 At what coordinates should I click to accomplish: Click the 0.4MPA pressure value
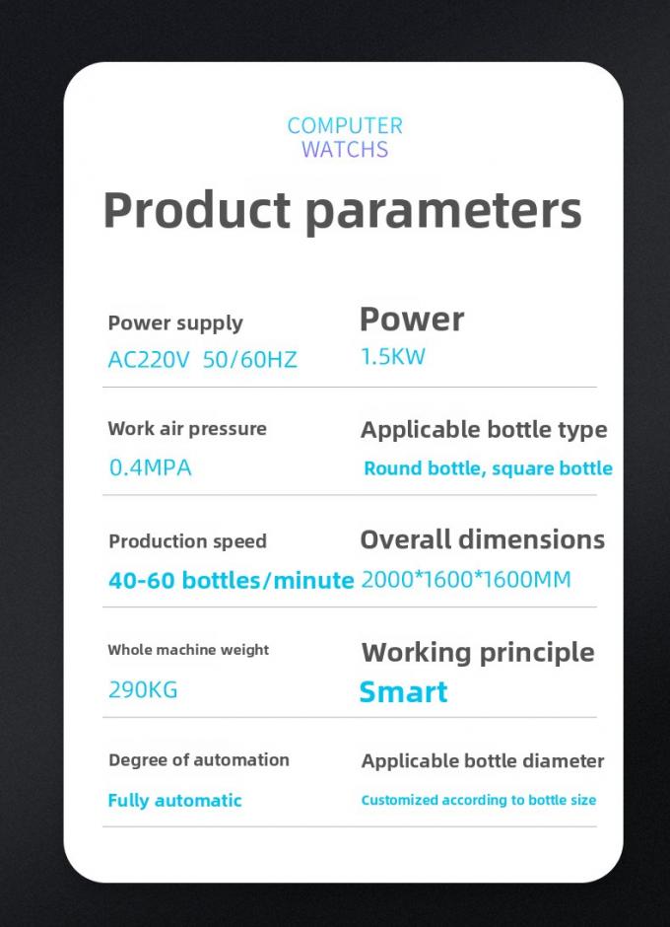150,467
